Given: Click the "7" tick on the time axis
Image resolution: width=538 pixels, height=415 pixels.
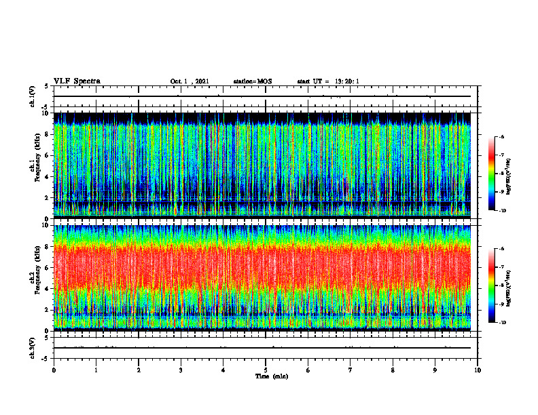Looking at the screenshot, I should 351,370.
